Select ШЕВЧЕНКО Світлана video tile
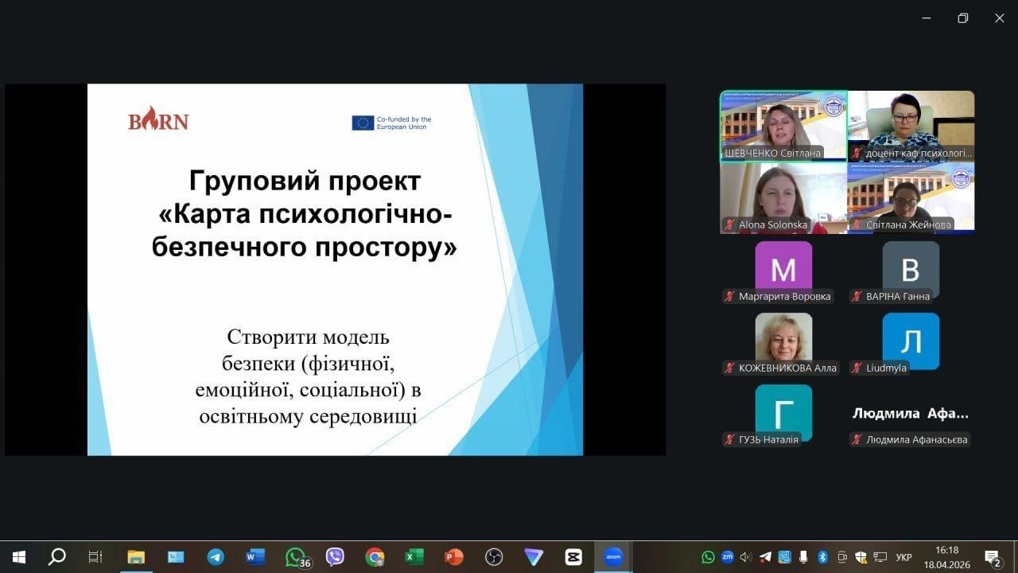The width and height of the screenshot is (1018, 573). [x=783, y=125]
